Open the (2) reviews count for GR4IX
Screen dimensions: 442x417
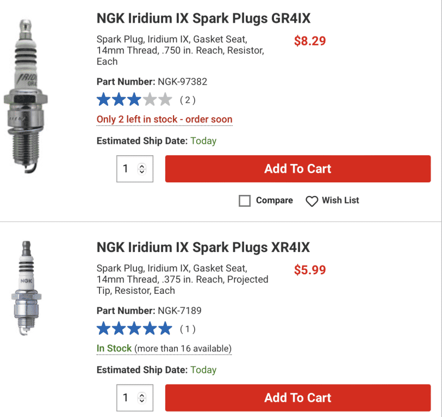point(188,100)
